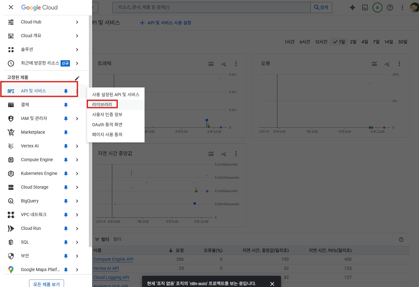The height and width of the screenshot is (287, 419).
Task: Click the Cloud Storage icon
Action: (x=11, y=187)
